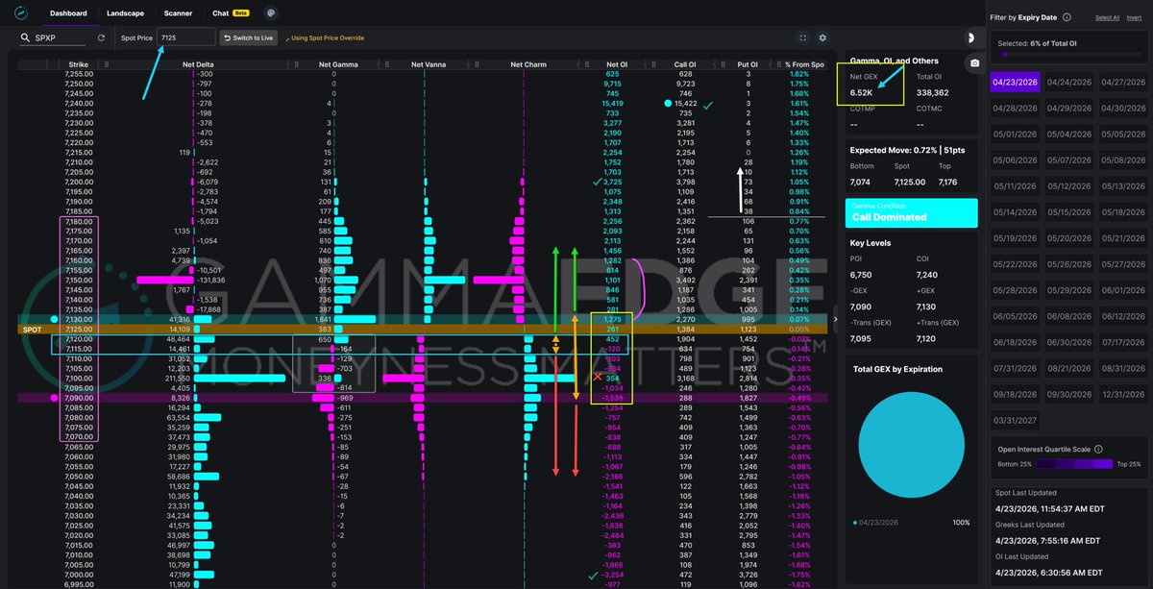Click the Using Spot Price Override notice
This screenshot has height=589, width=1153.
tap(325, 37)
